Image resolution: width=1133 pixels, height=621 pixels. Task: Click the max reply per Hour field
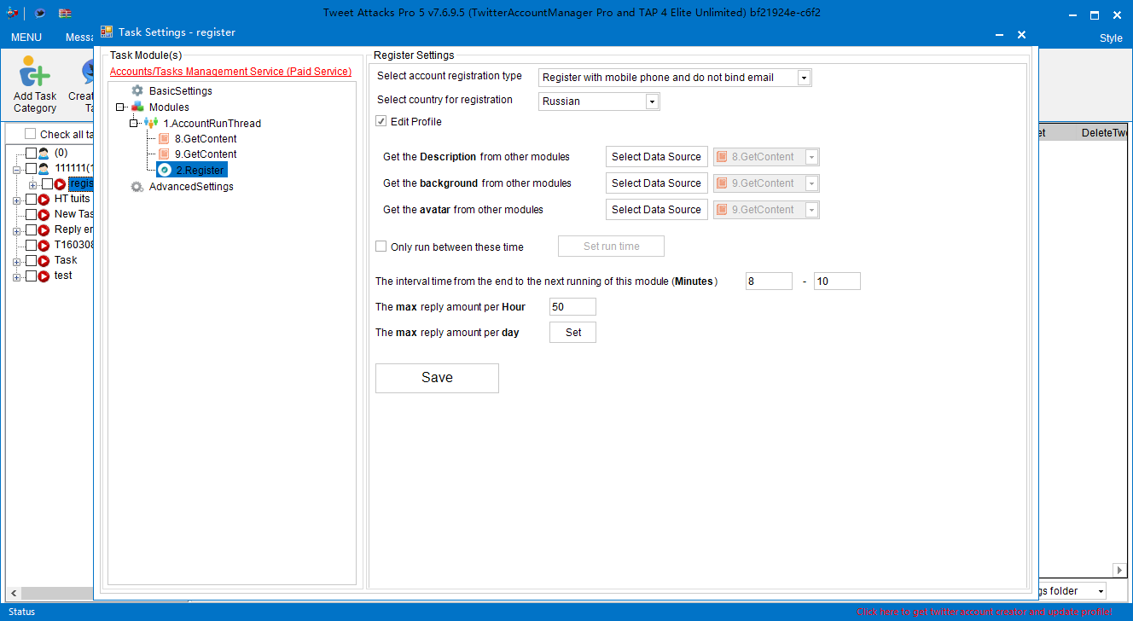(x=572, y=307)
